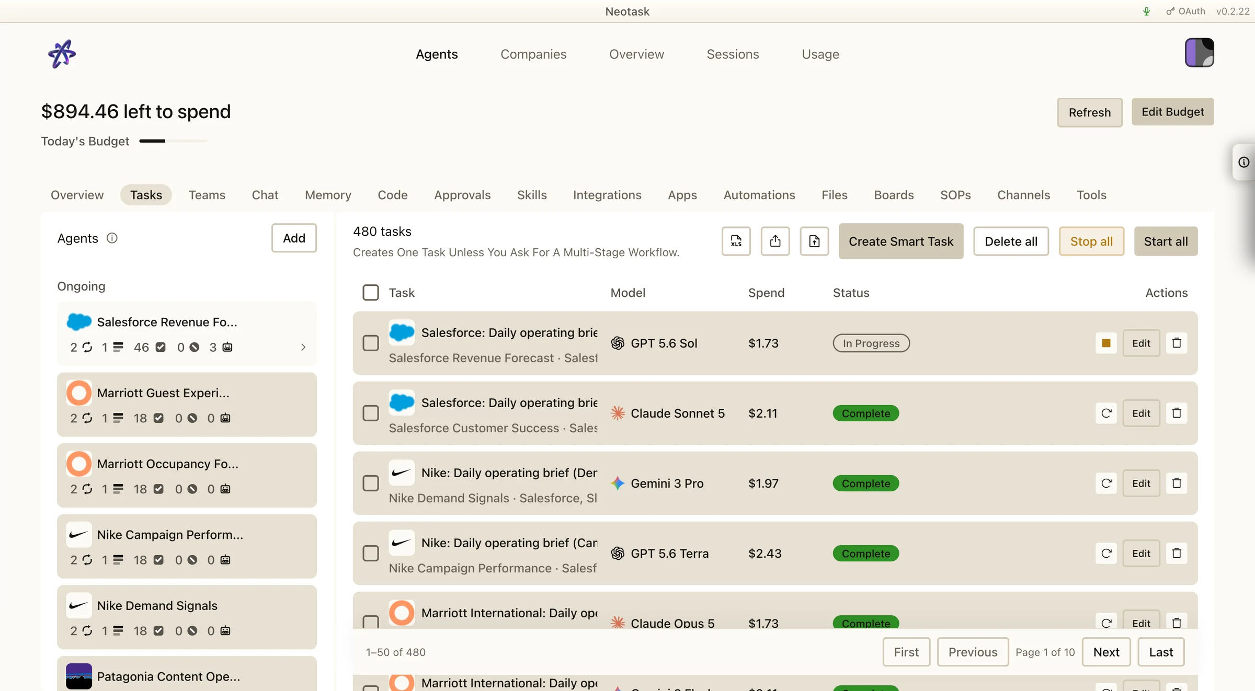Select the Marriott Occupancy Forecast agent card
This screenshot has width=1255, height=691.
[x=187, y=476]
